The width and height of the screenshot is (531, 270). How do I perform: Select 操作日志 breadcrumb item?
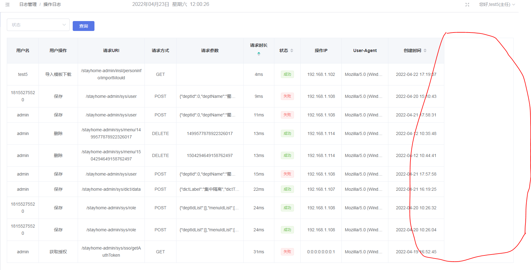(52, 4)
